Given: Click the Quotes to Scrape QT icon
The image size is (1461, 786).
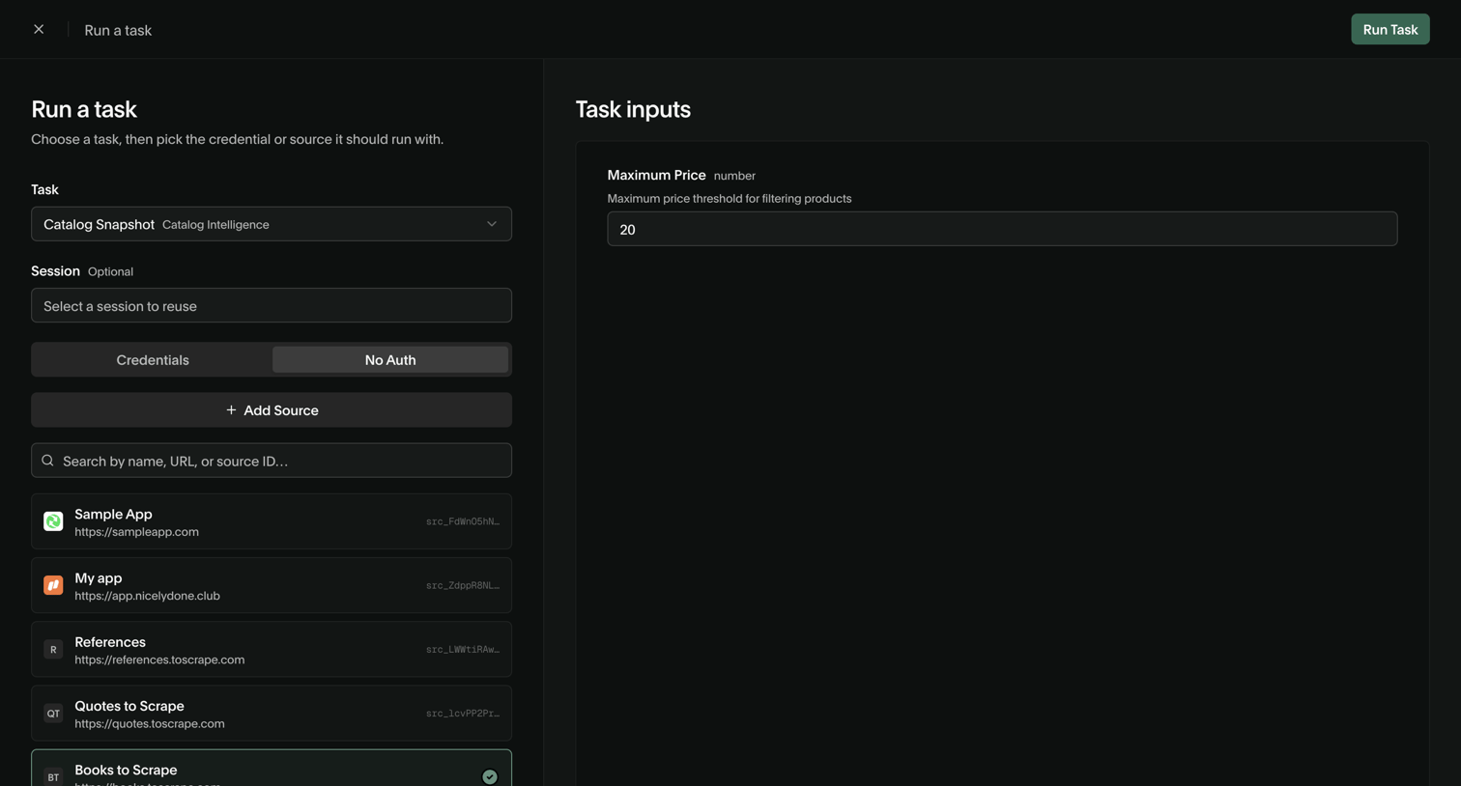Looking at the screenshot, I should [53, 713].
